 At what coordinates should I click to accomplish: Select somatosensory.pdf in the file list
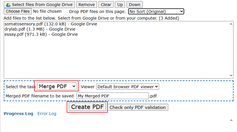tap(51, 24)
